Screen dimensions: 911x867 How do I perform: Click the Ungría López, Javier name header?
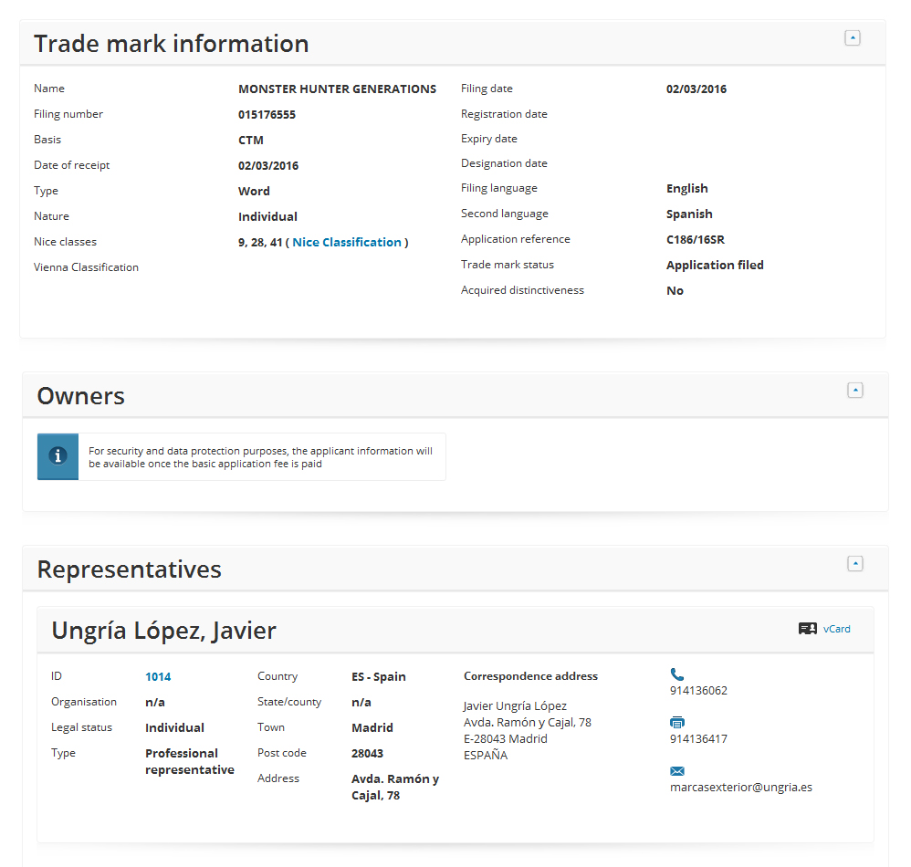[x=163, y=631]
